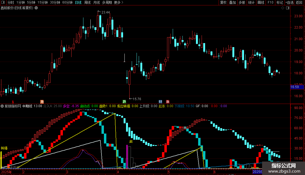Screen dimensions: 305x175
Task: Click the 下降段: 10.50 readout
Action: tap(184, 106)
